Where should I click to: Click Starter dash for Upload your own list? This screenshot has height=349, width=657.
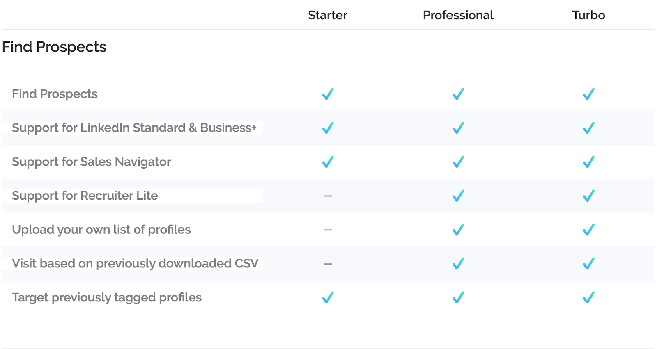click(328, 230)
